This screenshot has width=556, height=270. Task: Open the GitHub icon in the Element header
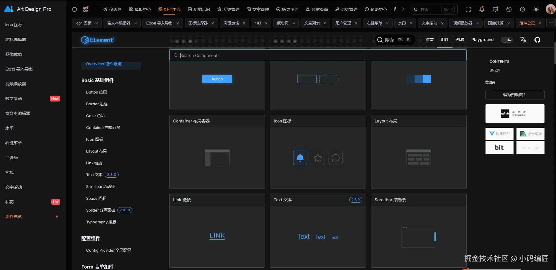(537, 40)
